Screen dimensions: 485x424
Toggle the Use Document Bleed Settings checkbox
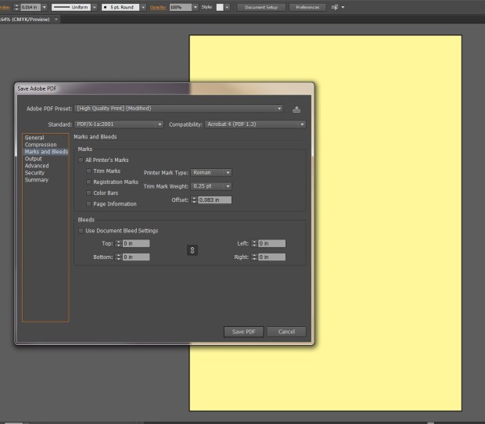click(x=81, y=231)
